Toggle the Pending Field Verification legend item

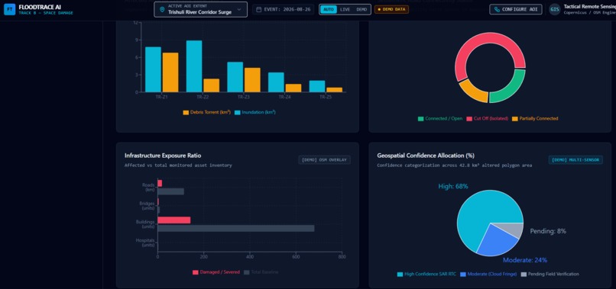550,274
